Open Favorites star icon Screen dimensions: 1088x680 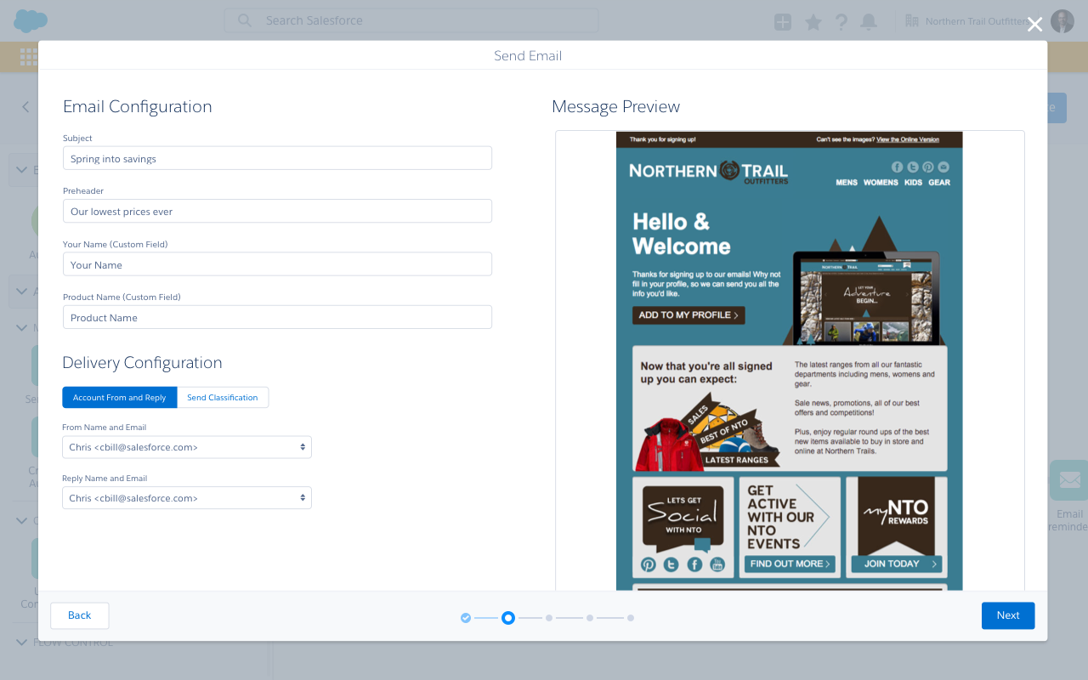(x=813, y=22)
